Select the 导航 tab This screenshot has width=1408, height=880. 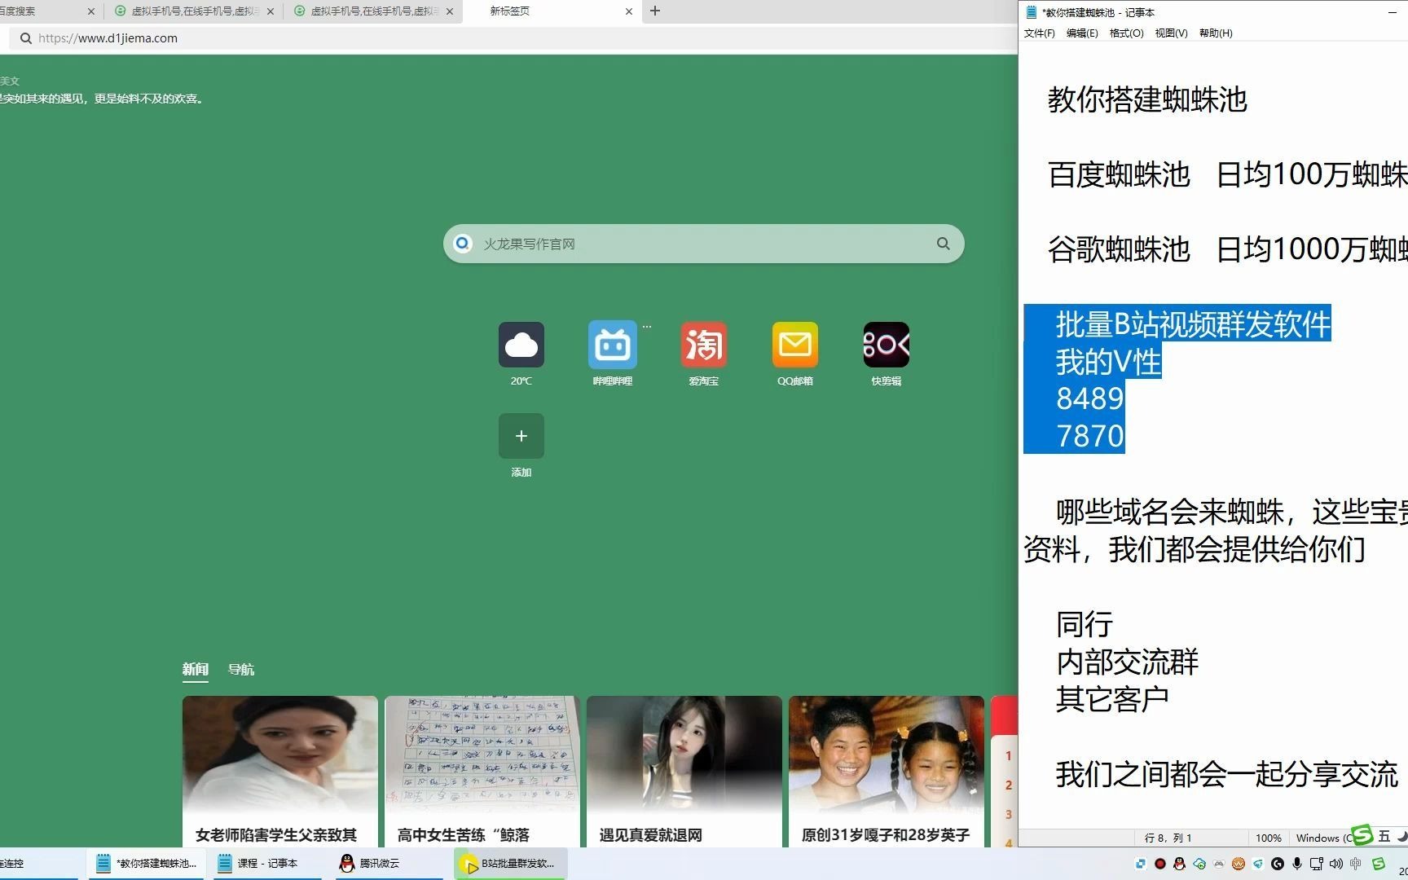point(241,669)
